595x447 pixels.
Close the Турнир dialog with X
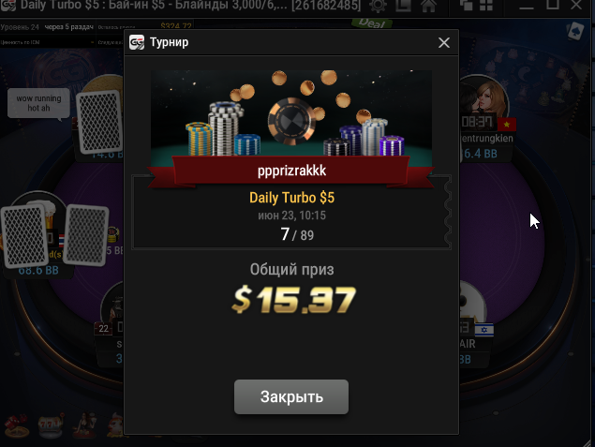[444, 42]
